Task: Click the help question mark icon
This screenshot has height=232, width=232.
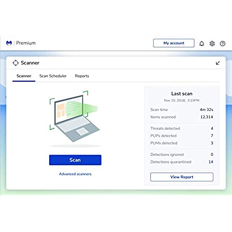Action: pos(223,44)
